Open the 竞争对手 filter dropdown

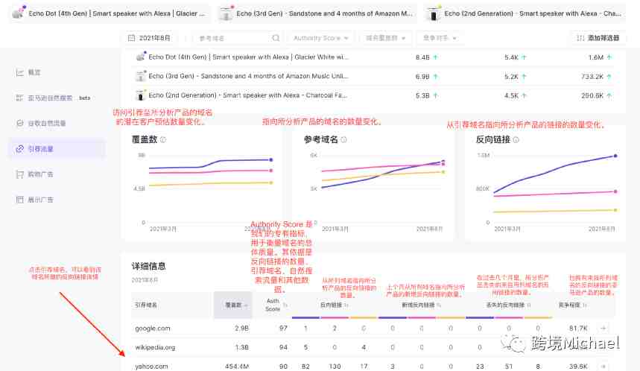point(442,38)
